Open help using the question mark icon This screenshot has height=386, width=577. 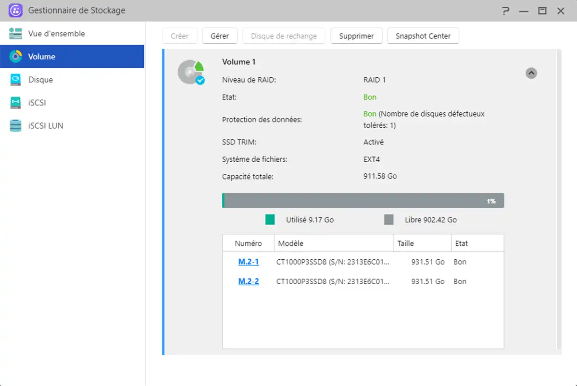tap(505, 10)
